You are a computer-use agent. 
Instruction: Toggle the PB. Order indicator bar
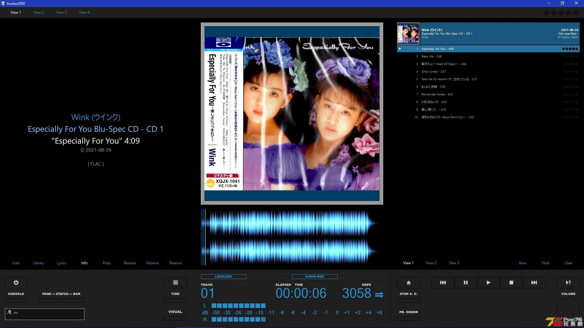409,319
